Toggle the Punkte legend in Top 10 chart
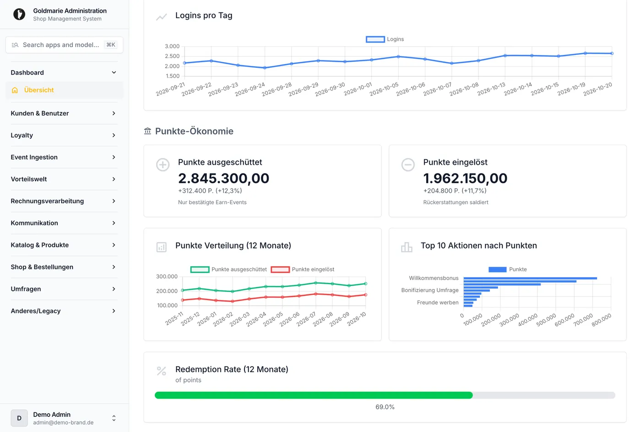This screenshot has width=641, height=432. point(507,270)
